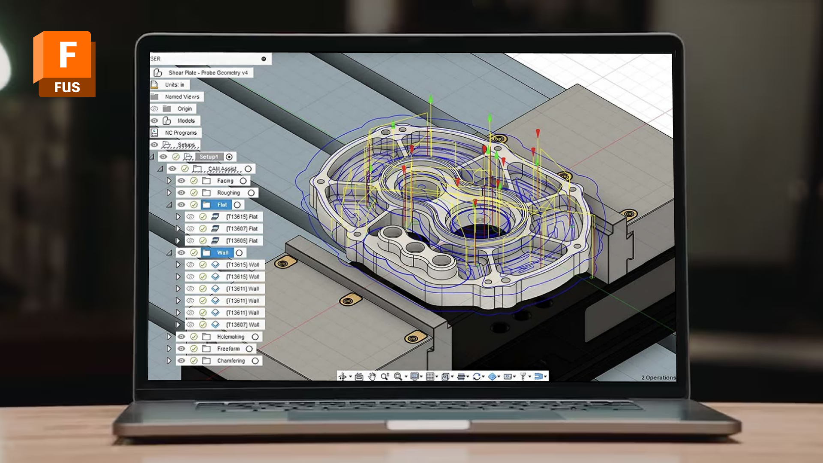Click NC Programs label
The height and width of the screenshot is (463, 823).
[181, 133]
